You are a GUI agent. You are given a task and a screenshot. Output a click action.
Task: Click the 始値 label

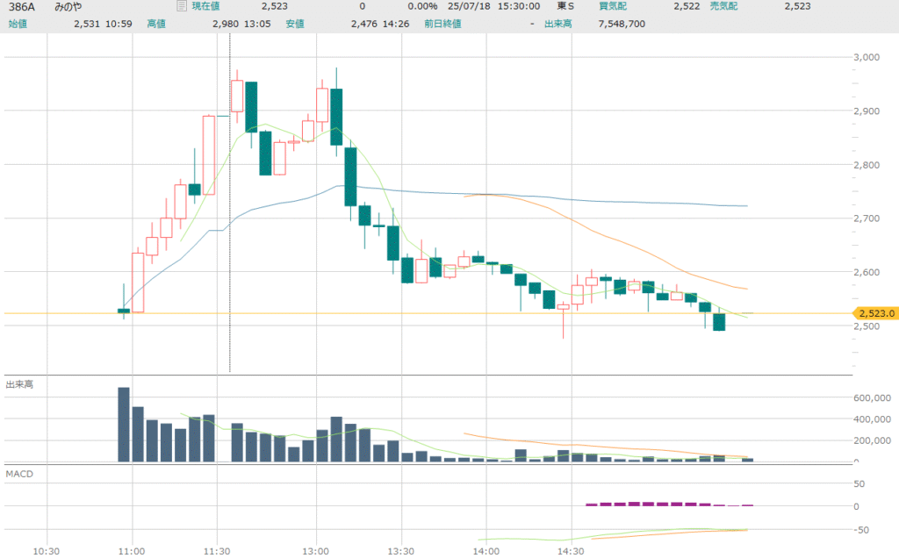pyautogui.click(x=18, y=24)
